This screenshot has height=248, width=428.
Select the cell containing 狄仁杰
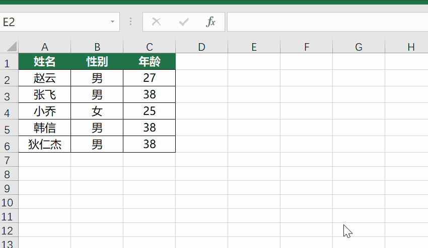44,145
